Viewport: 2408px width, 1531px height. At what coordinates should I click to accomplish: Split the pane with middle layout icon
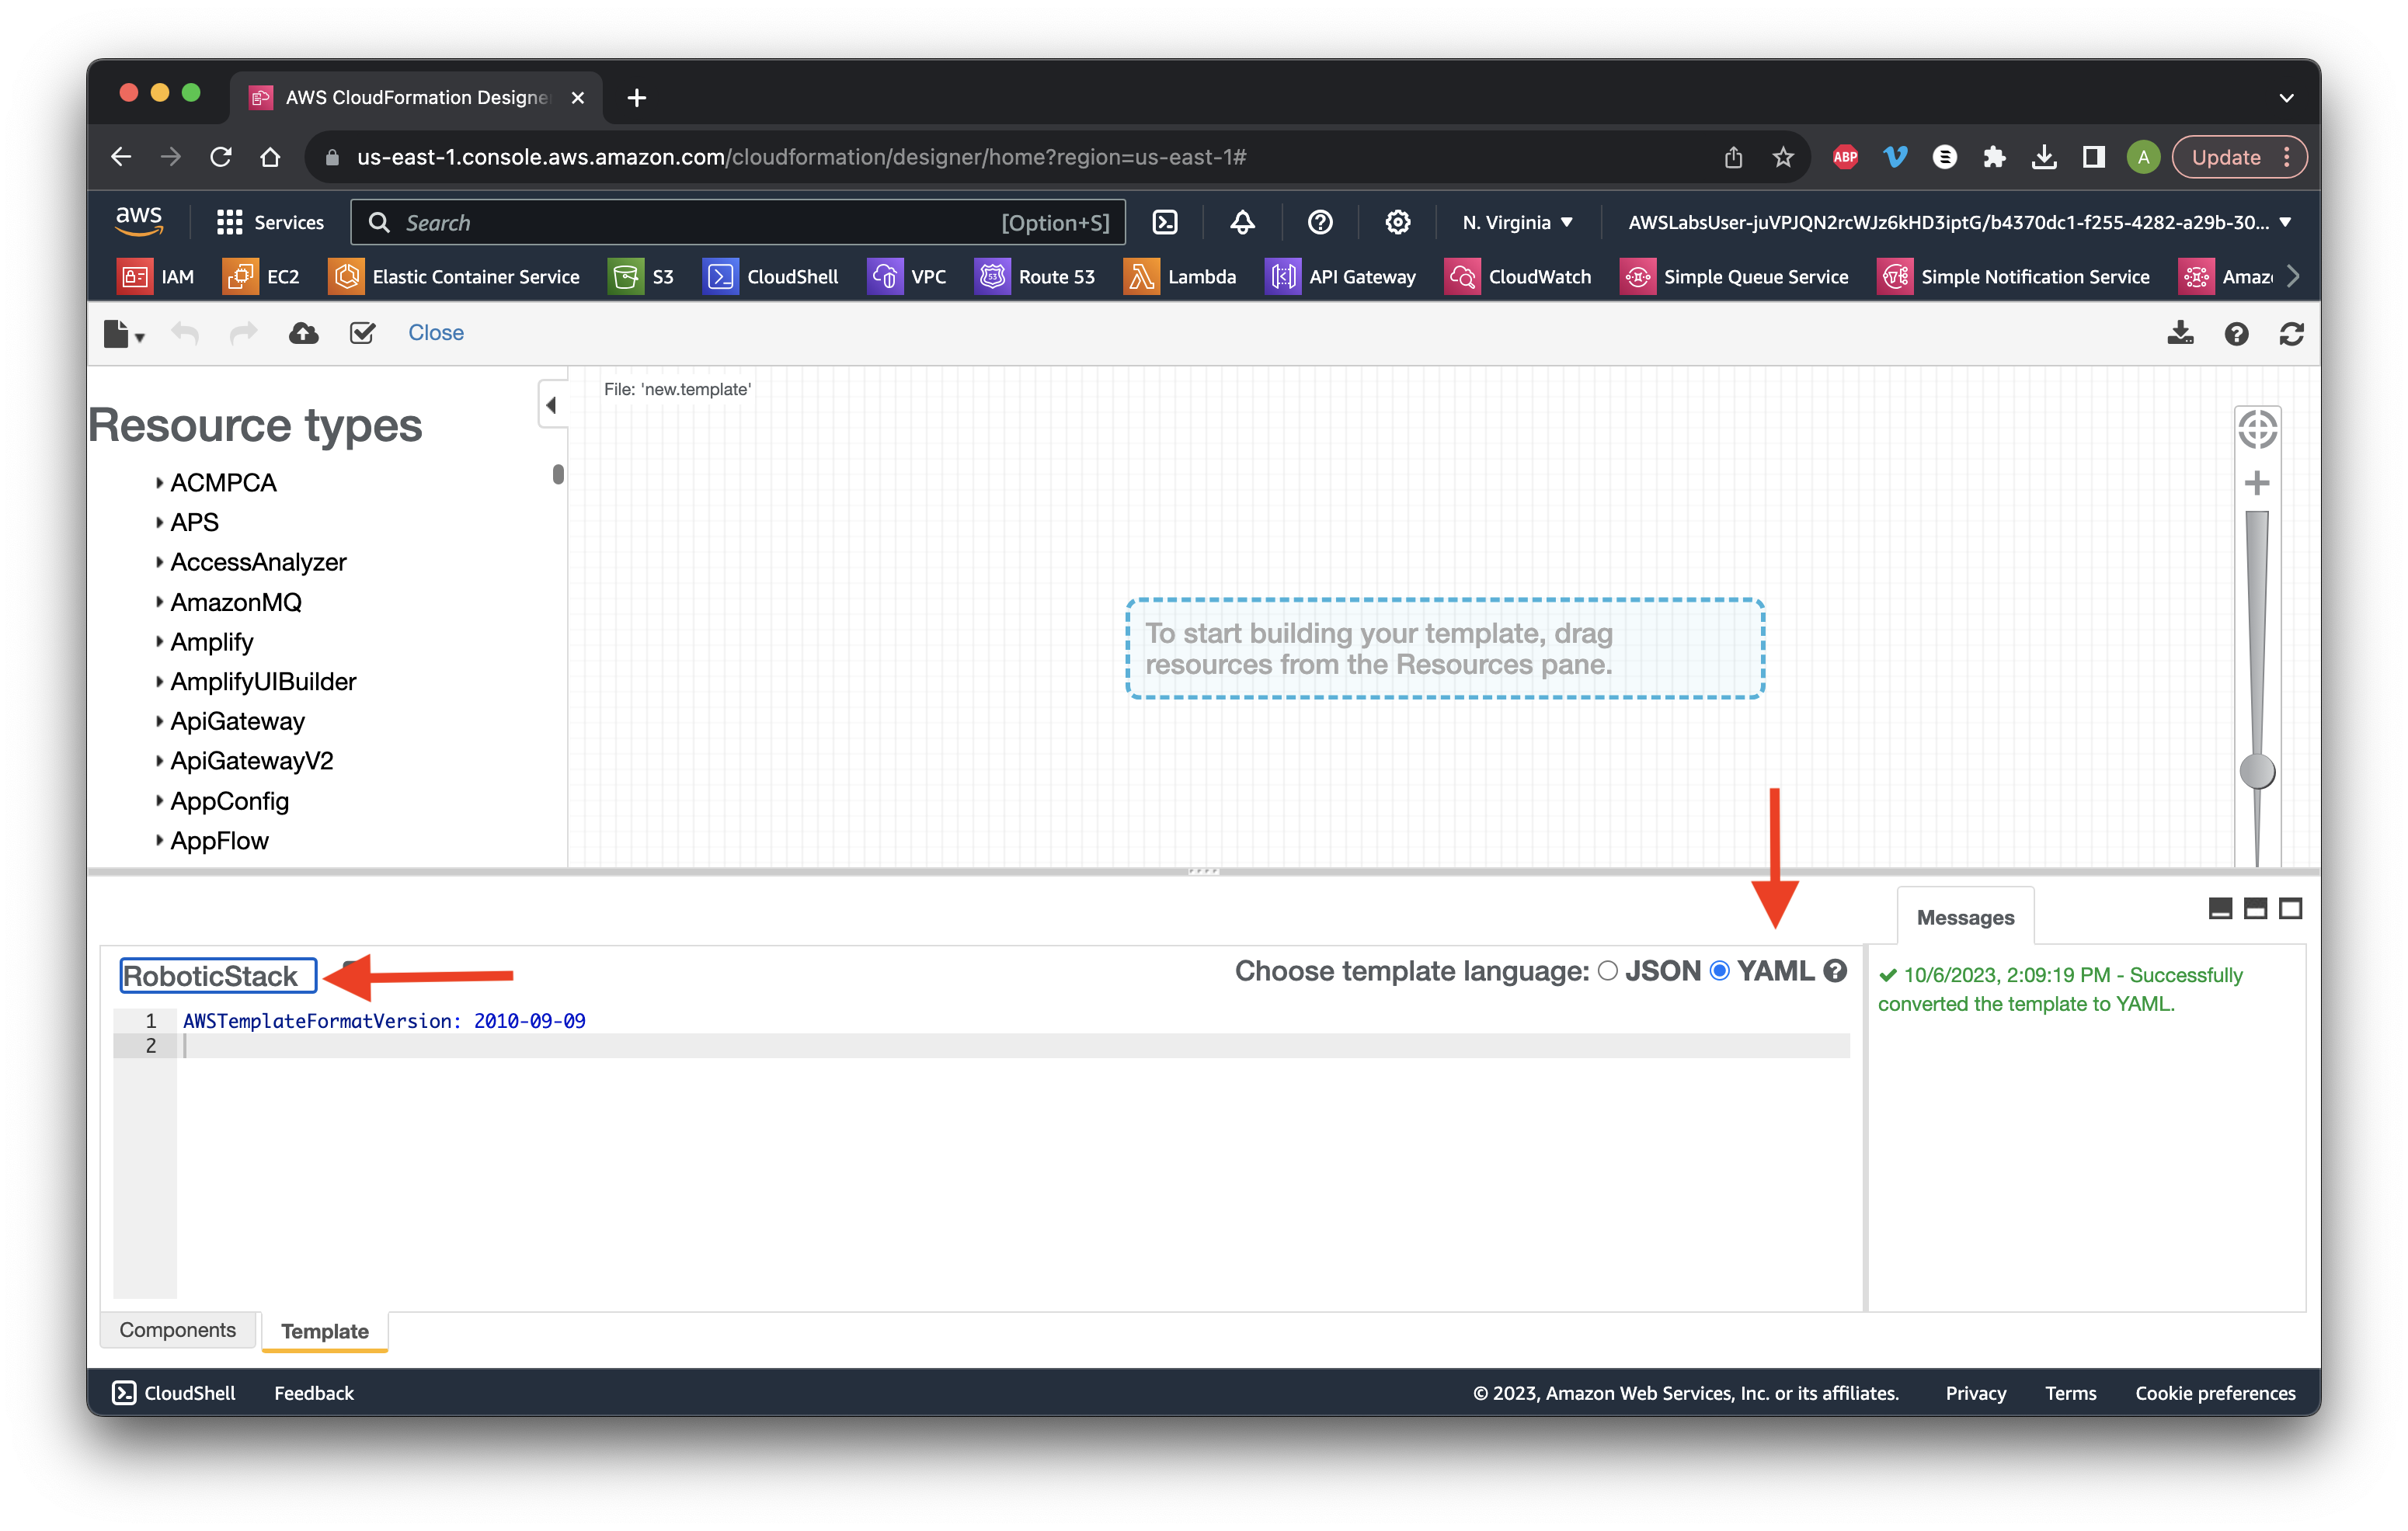coord(2255,908)
